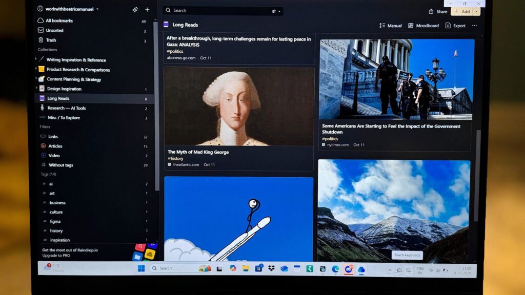Screen dimensions: 525x295
Task: Click the plus icon to create a collection
Action: click(147, 10)
